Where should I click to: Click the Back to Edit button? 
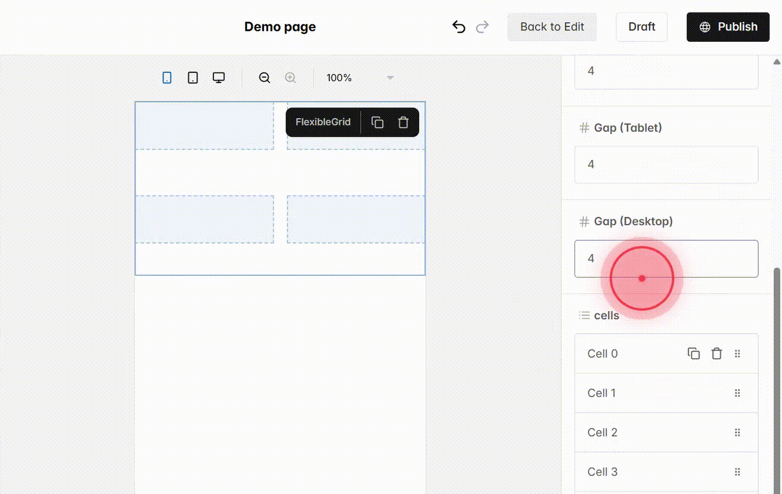coord(552,27)
